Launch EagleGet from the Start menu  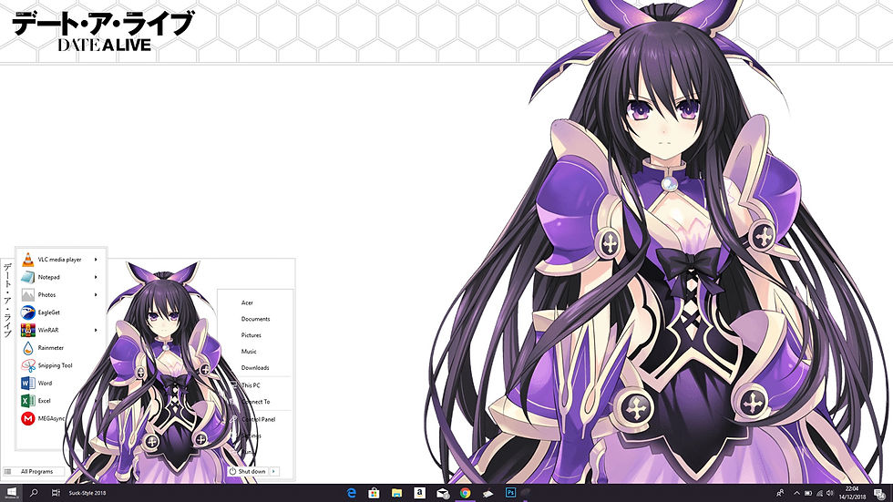60,312
